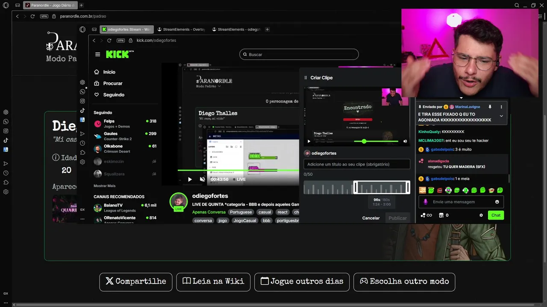Click the clip trim range selector
This screenshot has width=547, height=307.
point(382,187)
